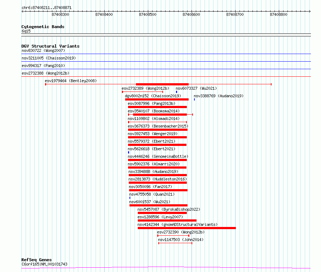Click the 87408600 ruler position label
321x272 pixels.
[191, 14]
